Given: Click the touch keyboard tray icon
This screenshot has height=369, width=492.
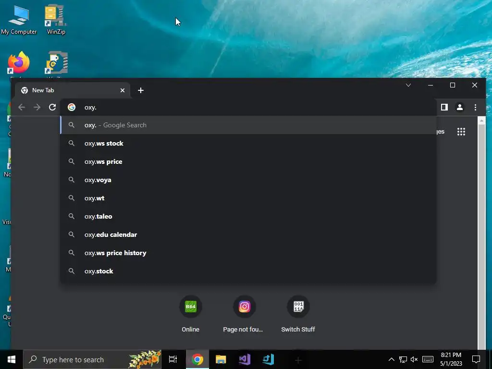Looking at the screenshot, I should pos(428,359).
